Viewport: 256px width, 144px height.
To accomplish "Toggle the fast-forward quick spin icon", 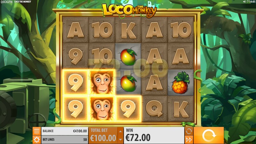I will click(189, 140).
